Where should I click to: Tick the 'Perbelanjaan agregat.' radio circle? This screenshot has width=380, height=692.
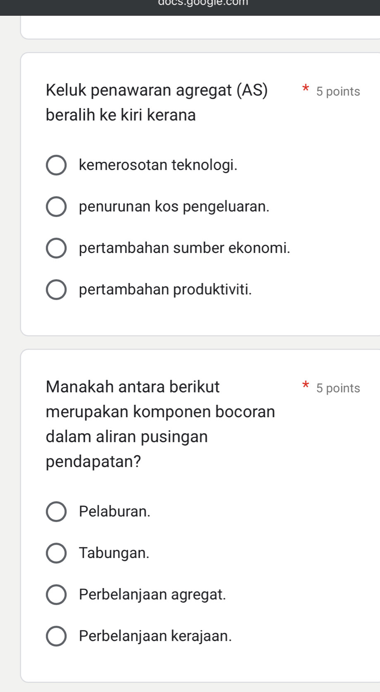(56, 594)
